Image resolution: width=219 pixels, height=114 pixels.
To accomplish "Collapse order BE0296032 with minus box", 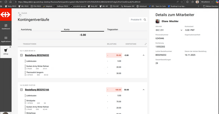I will pos(21,55).
